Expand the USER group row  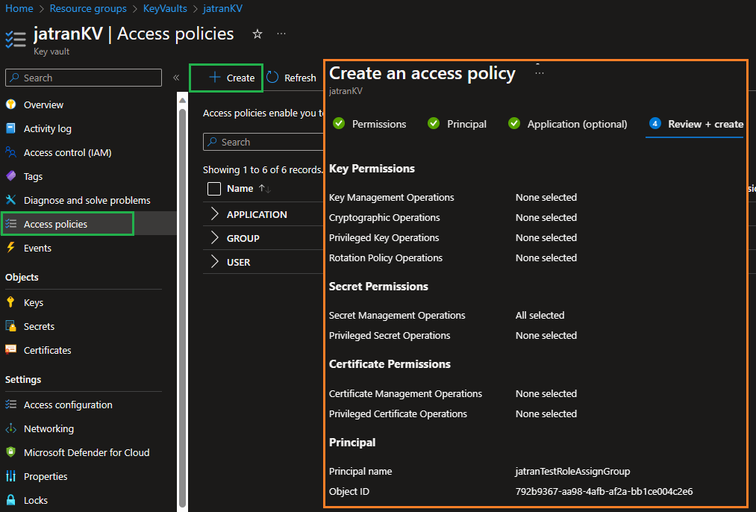214,262
